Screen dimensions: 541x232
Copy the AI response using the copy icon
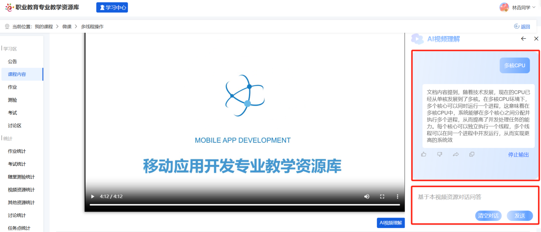coord(472,154)
